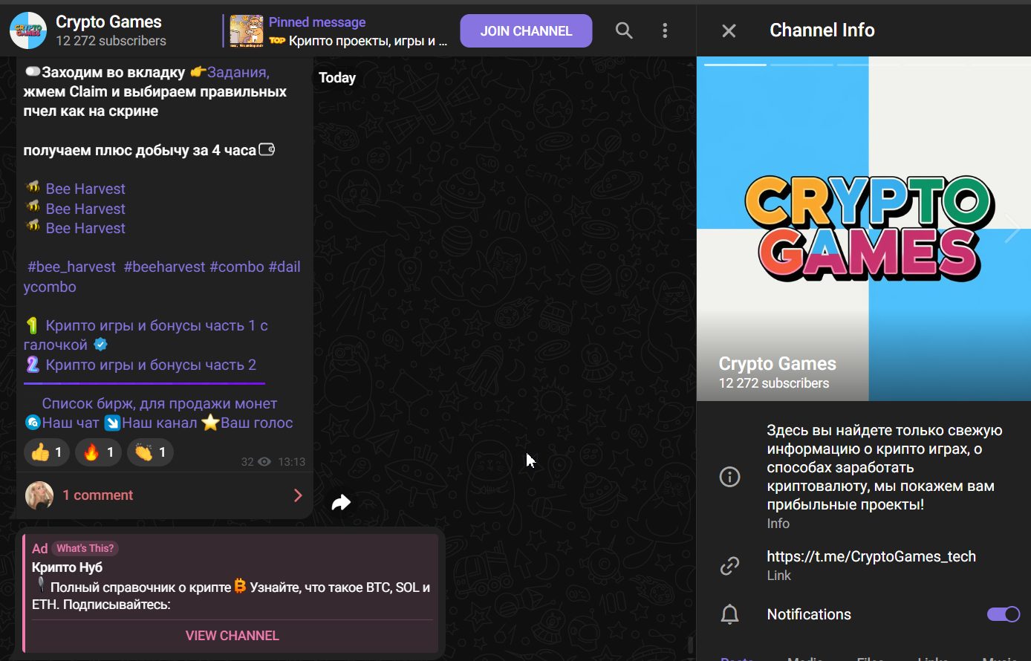The image size is (1031, 661).
Task: Open the first Bee Harvest link
Action: 85,189
